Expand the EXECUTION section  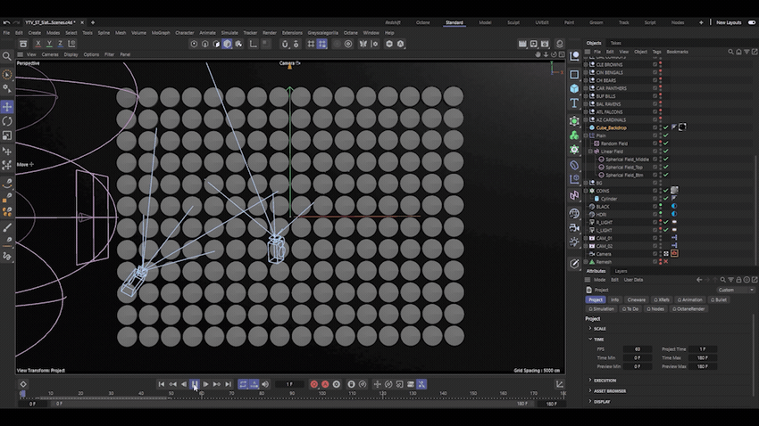pos(590,381)
